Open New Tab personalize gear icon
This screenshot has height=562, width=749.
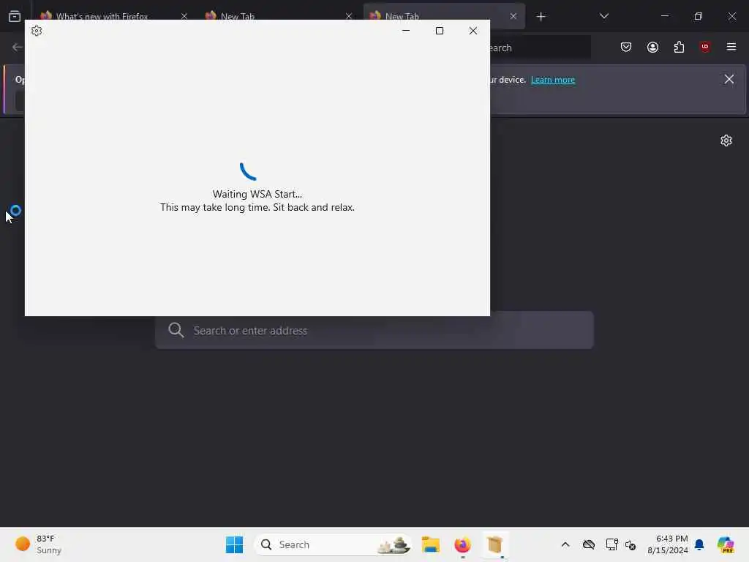point(726,140)
